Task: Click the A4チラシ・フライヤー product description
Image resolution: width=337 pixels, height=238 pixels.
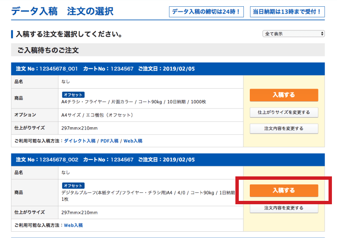Action: coord(133,102)
